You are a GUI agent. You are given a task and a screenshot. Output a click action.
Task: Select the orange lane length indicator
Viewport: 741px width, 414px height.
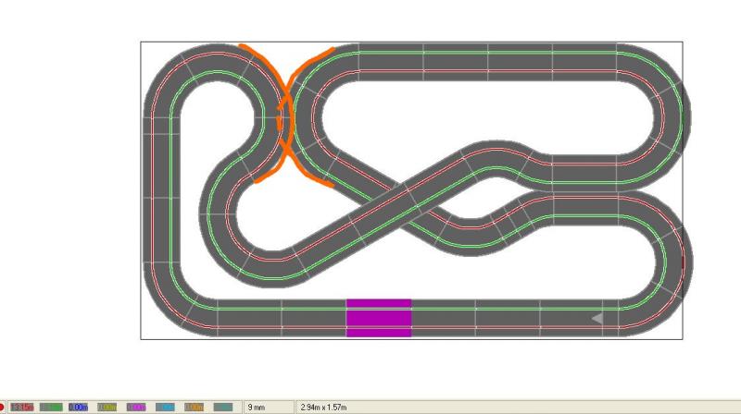point(194,407)
